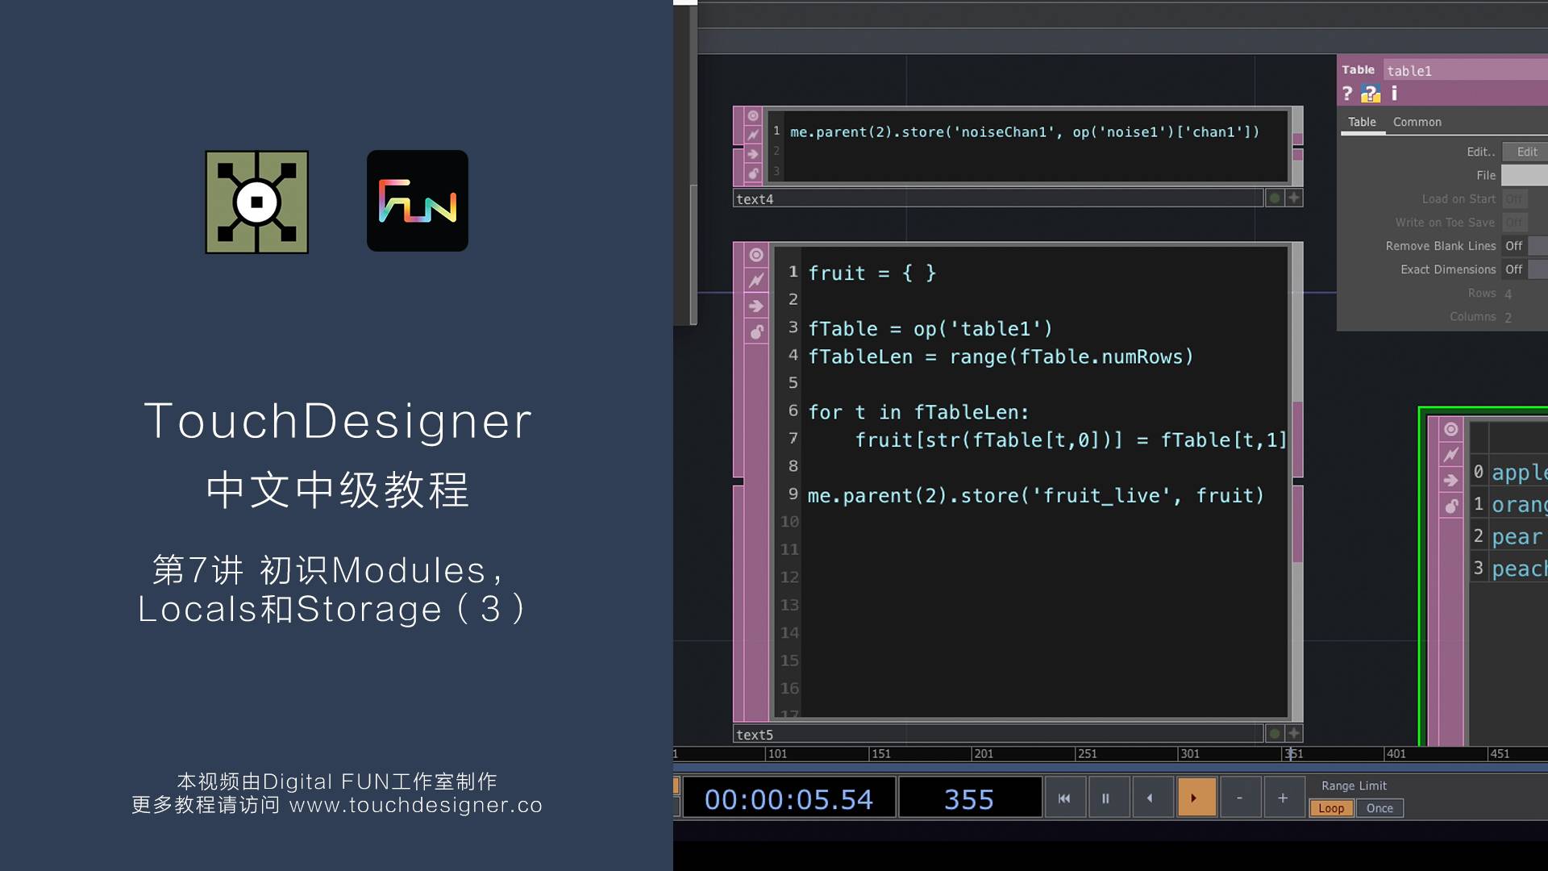1548x871 pixels.
Task: Select Once range limit mode
Action: point(1379,808)
